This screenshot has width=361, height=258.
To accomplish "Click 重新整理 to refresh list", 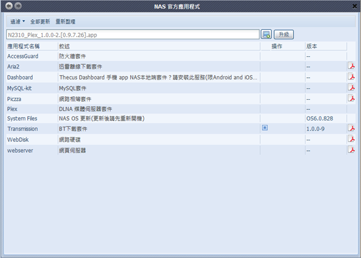I will 65,21.
